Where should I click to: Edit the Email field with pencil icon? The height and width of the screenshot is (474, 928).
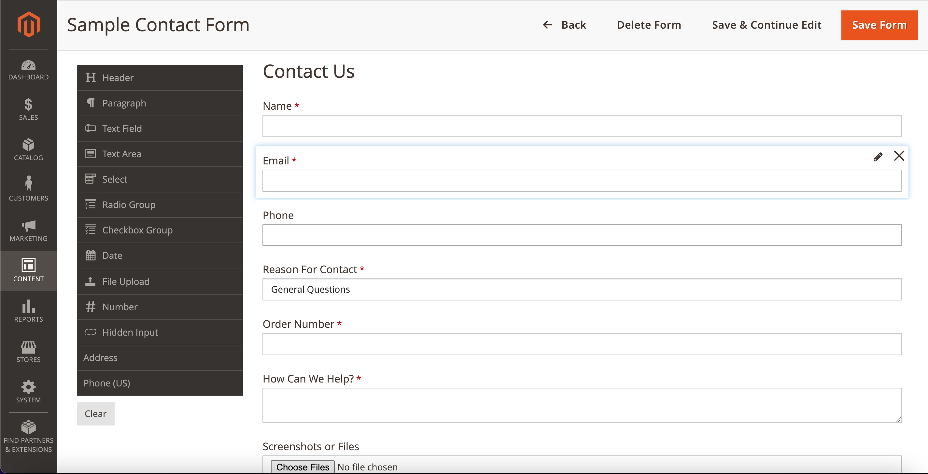point(878,157)
